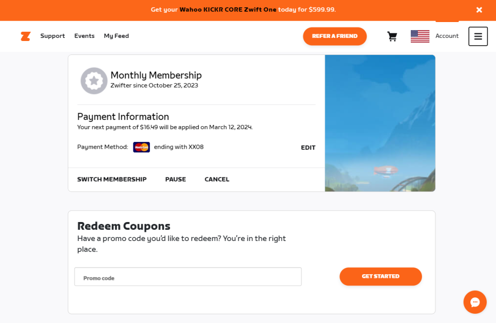Go to Events page
The image size is (496, 323).
pos(84,36)
